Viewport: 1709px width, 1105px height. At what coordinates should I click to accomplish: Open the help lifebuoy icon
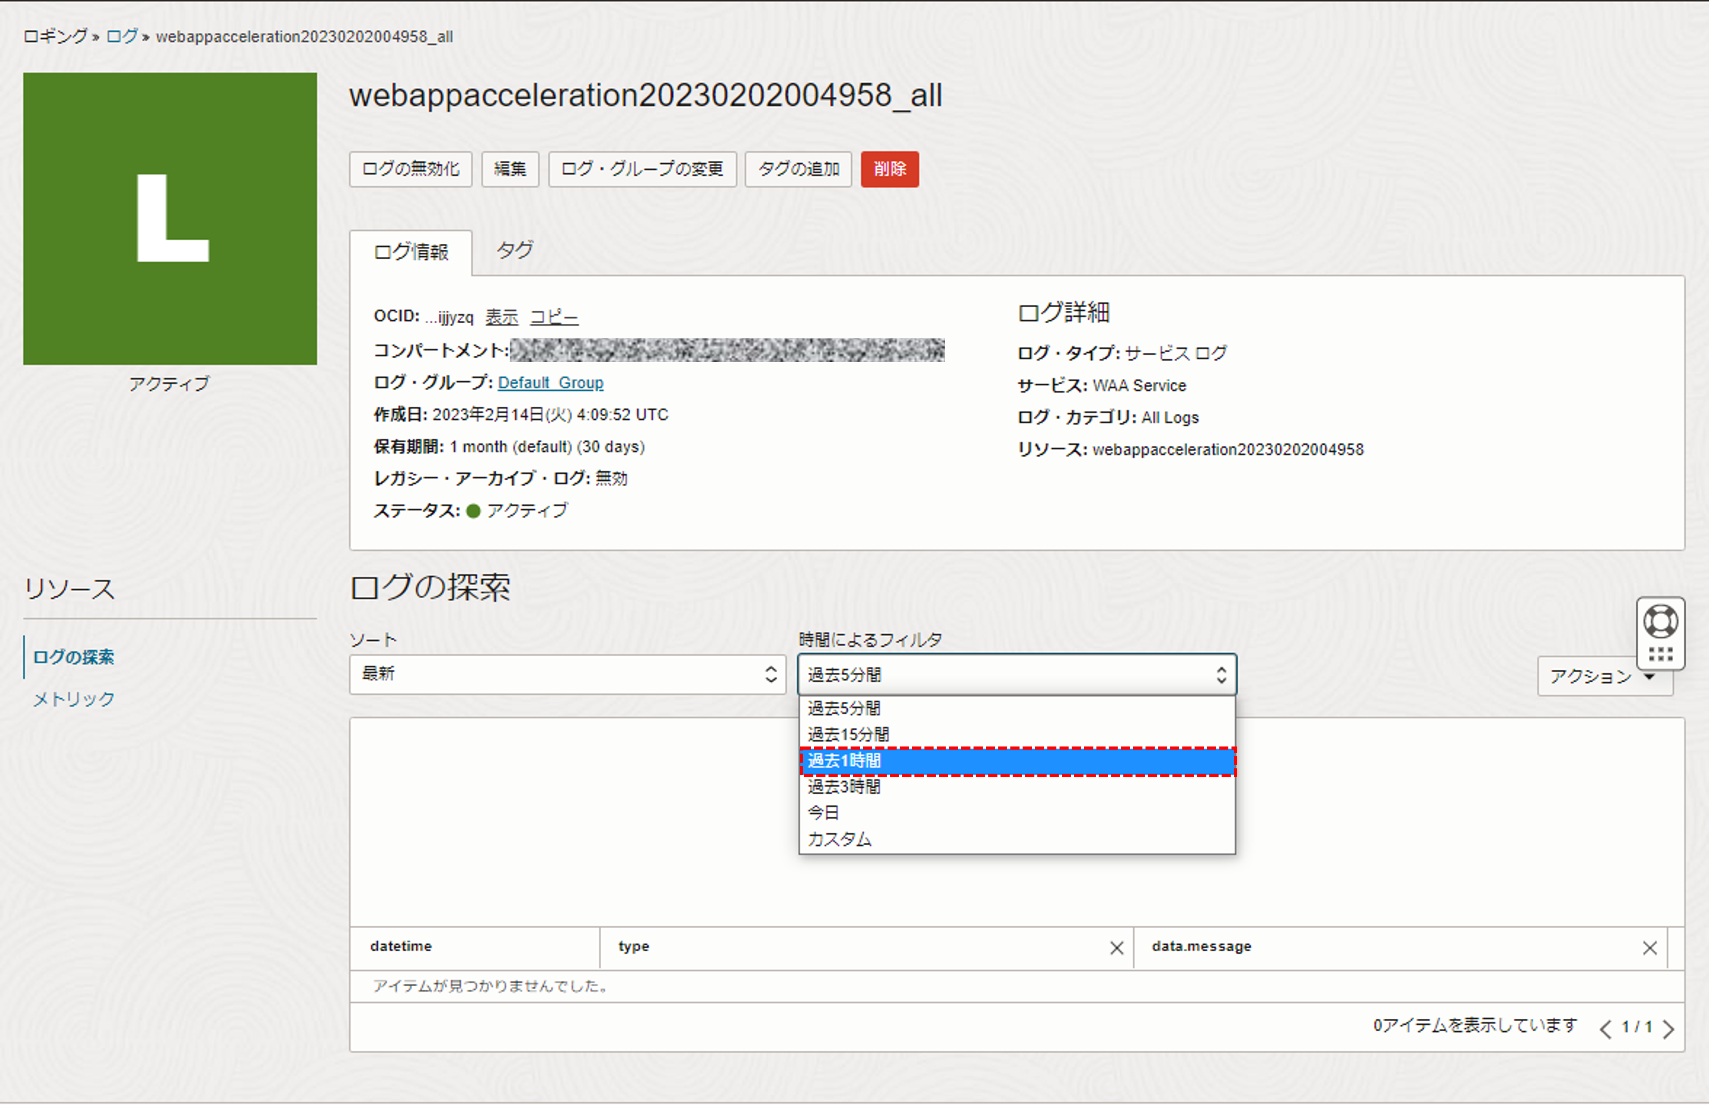1660,621
